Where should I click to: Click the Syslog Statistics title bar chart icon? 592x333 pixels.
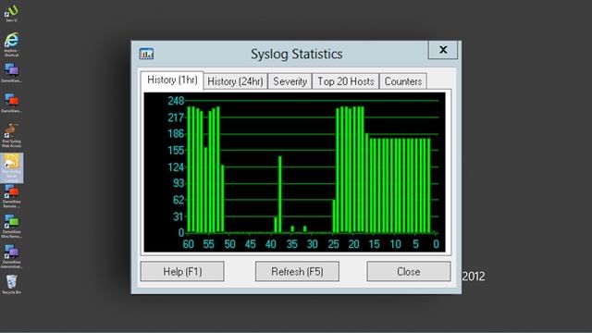tap(146, 54)
